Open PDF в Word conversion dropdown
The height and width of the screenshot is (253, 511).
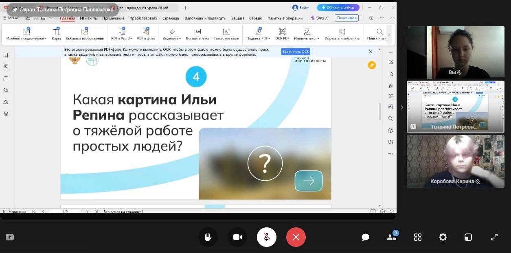pyautogui.click(x=122, y=34)
